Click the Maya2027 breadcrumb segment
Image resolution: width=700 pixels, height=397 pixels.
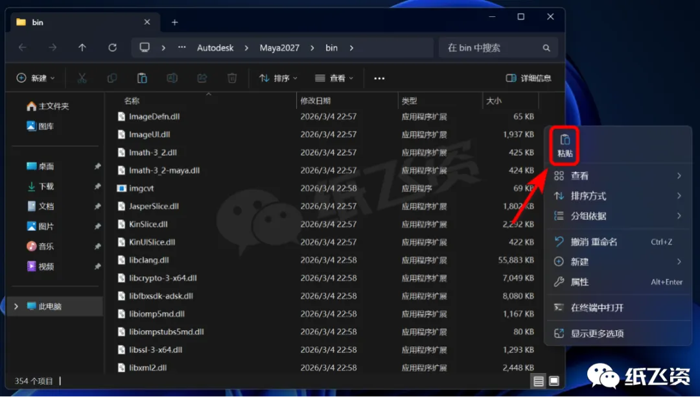(x=279, y=48)
